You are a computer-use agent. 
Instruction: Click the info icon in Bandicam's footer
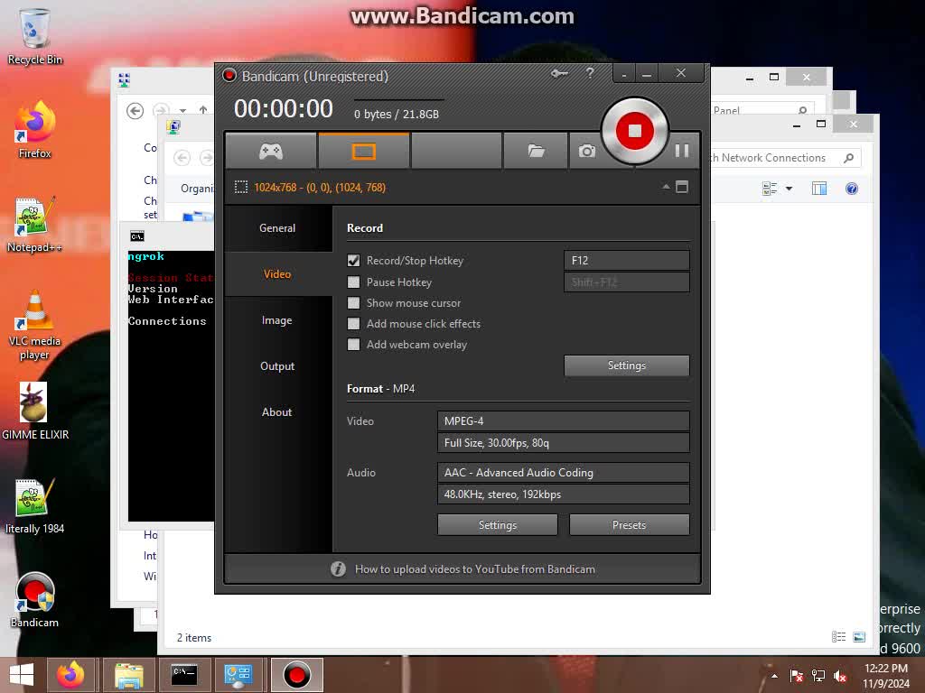point(338,568)
